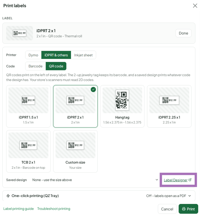Close the Print labels dialog with the X

tap(195, 6)
